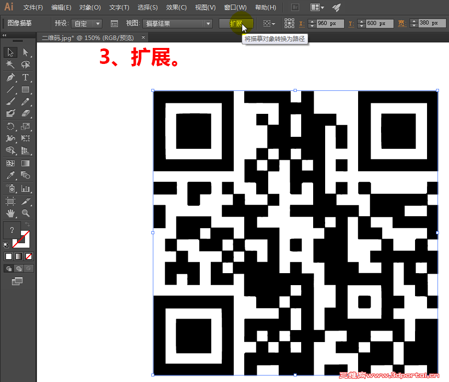This screenshot has height=382, width=449.
Task: Open the 选择(S) menu
Action: coord(147,7)
